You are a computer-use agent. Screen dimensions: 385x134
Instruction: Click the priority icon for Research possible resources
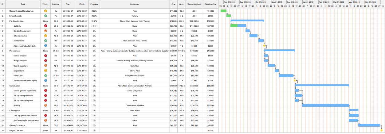(45, 11)
